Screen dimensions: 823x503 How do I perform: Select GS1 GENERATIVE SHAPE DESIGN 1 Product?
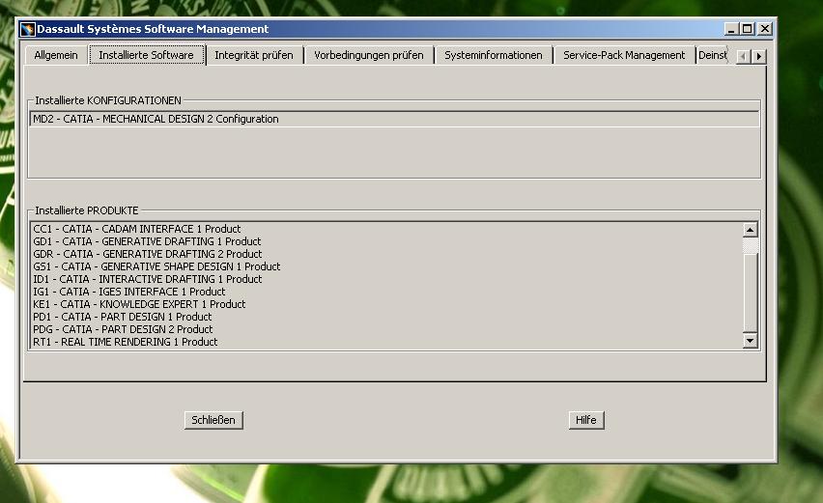point(386,267)
